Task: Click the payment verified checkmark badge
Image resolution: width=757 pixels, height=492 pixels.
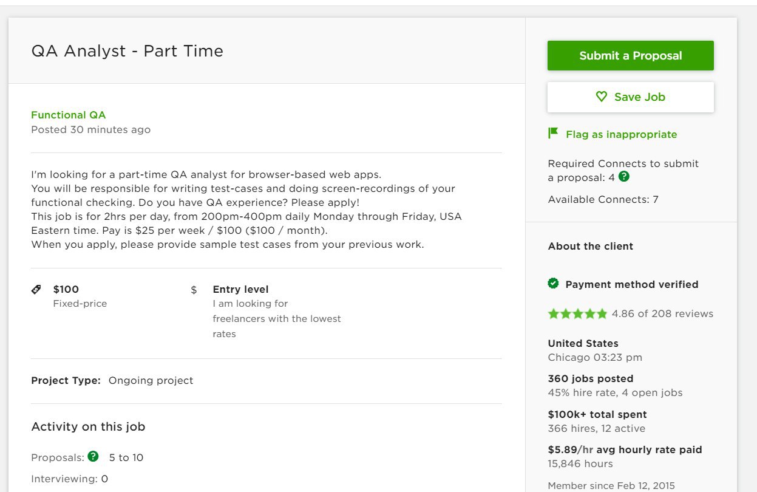Action: point(553,283)
